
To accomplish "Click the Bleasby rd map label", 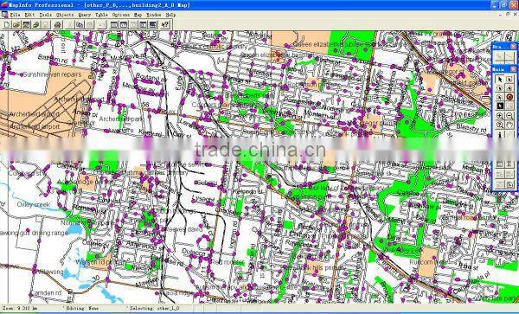I will (471, 128).
